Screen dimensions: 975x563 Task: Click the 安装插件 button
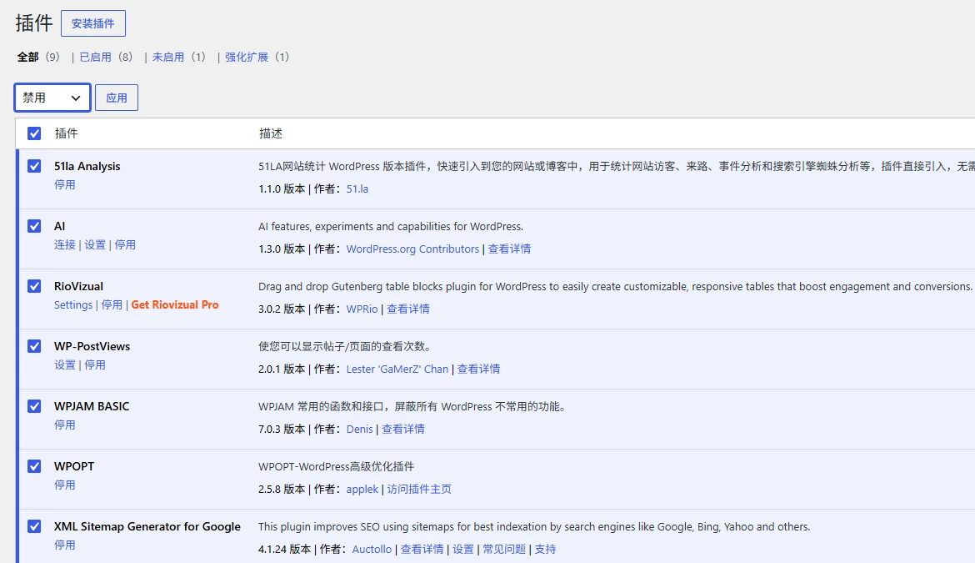pyautogui.click(x=92, y=23)
